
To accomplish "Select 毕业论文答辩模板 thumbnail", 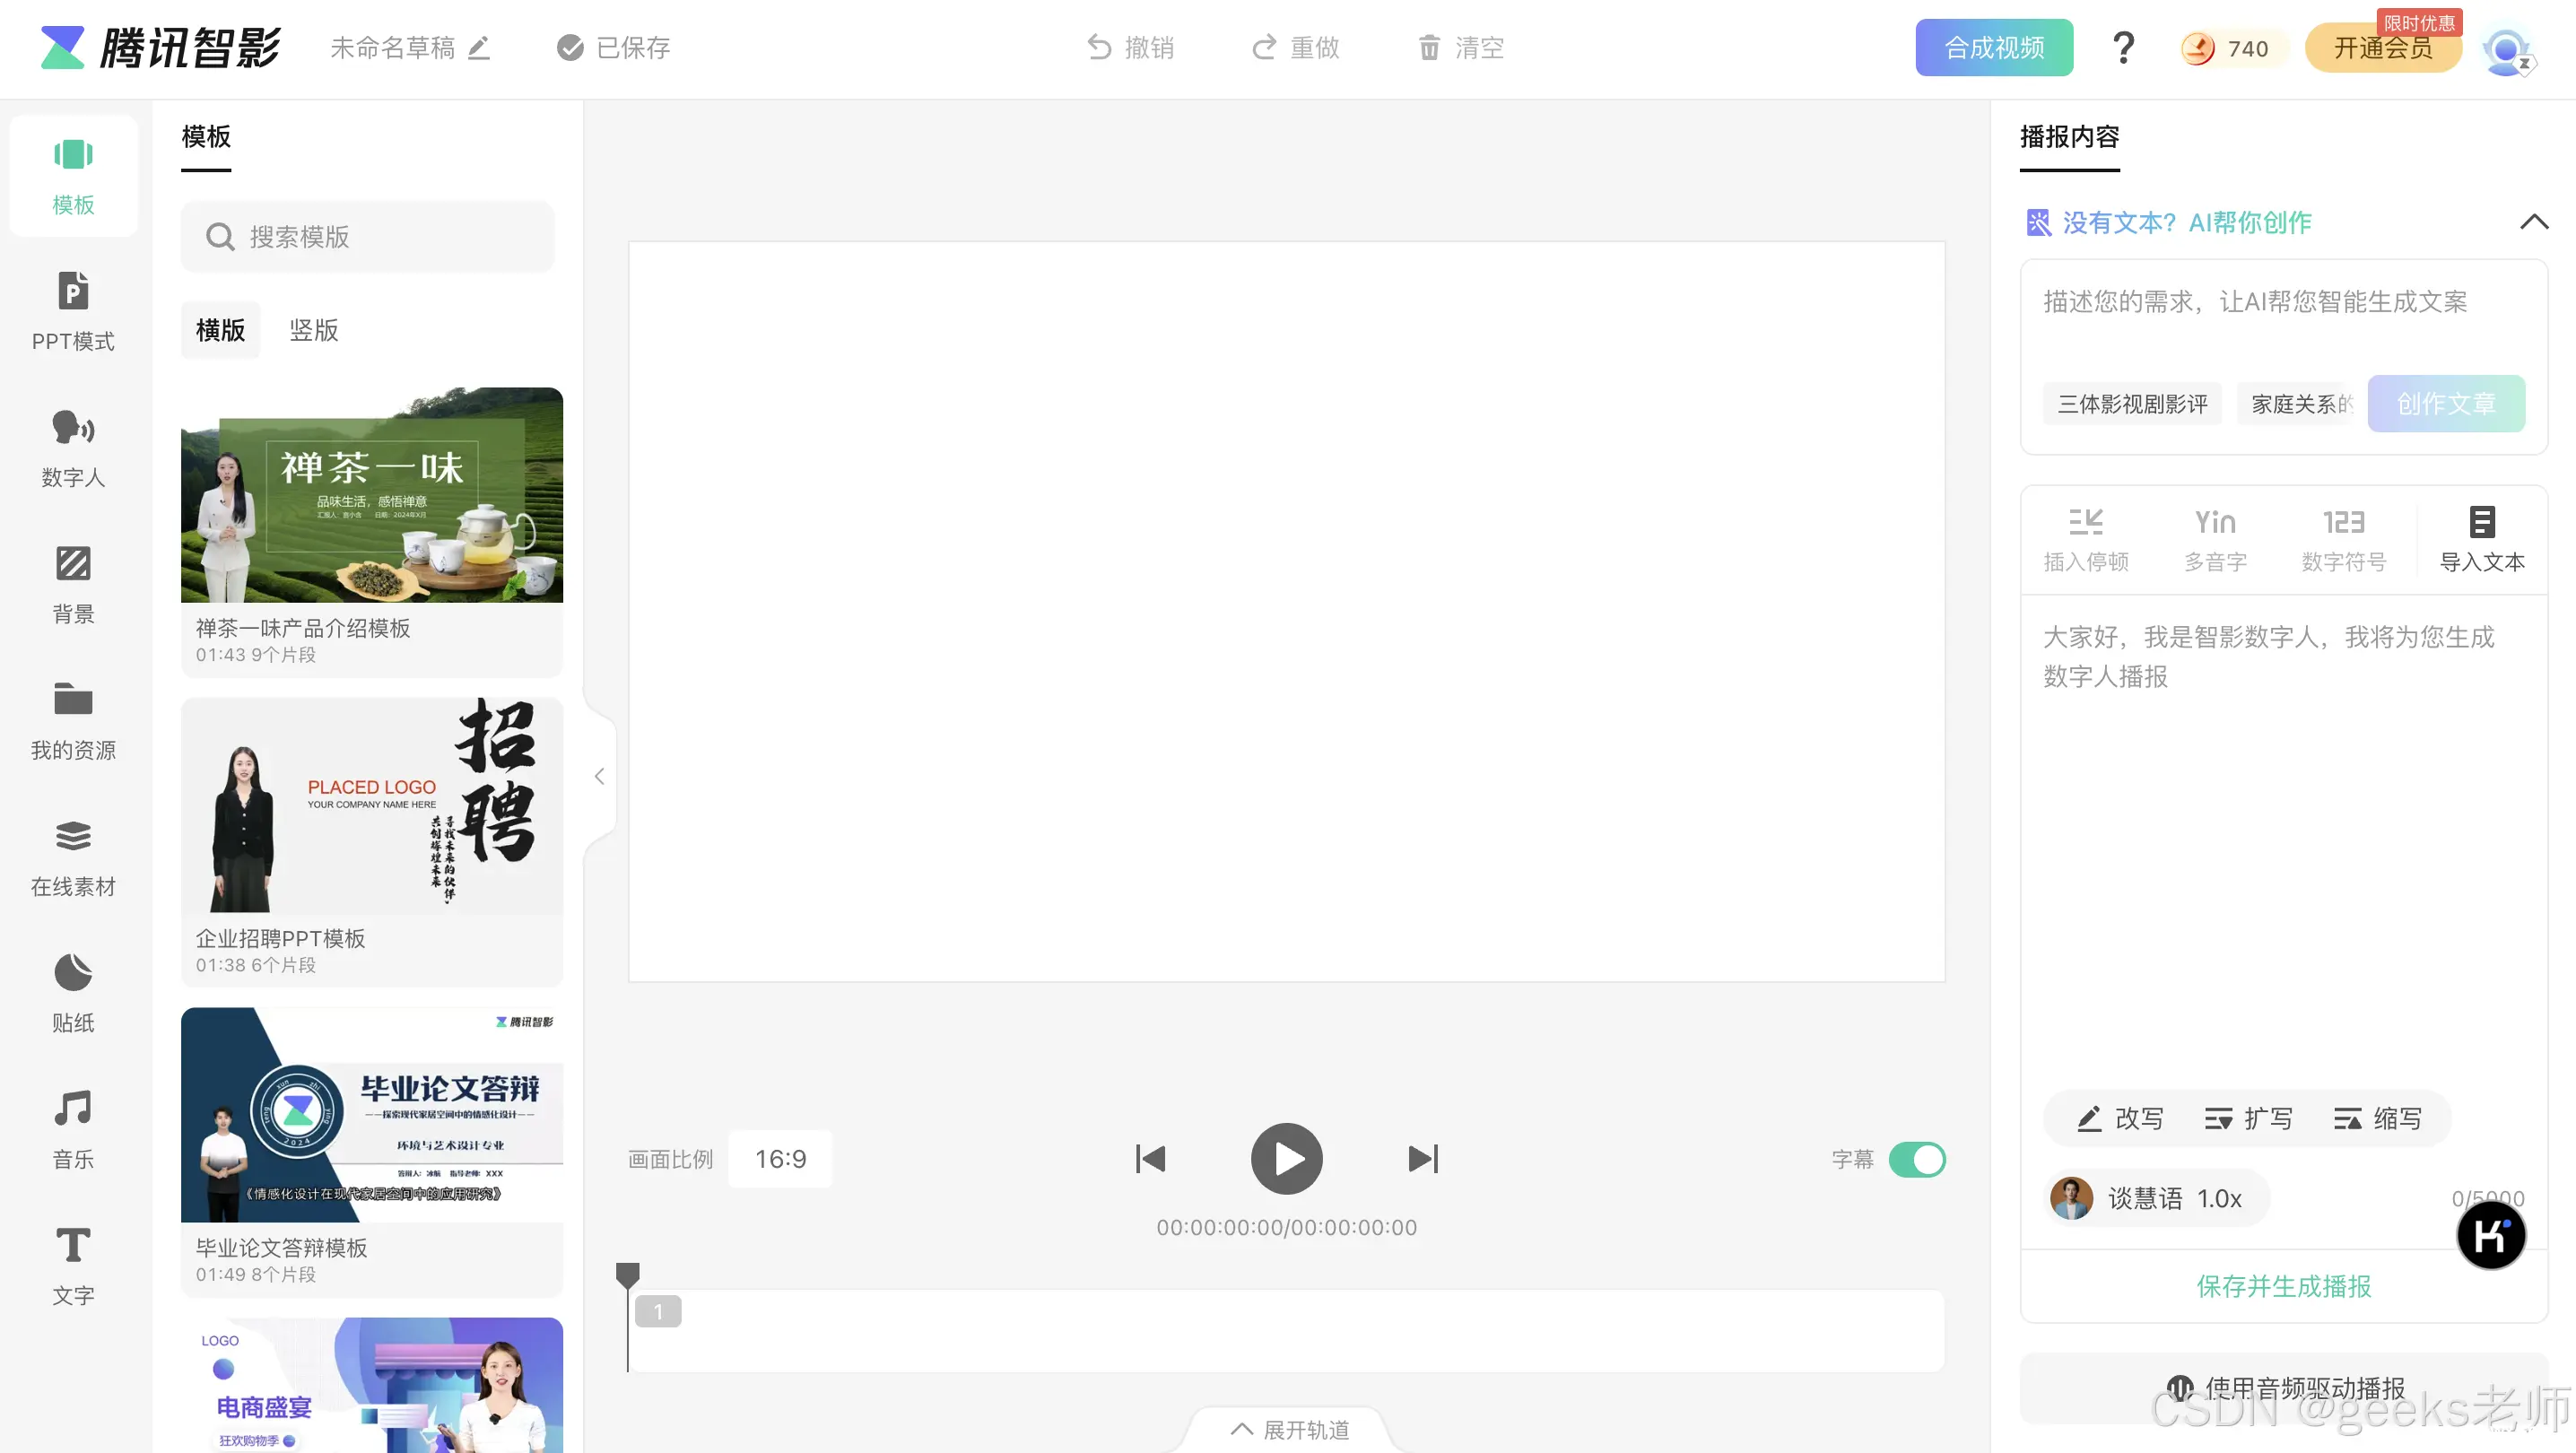I will [371, 1115].
